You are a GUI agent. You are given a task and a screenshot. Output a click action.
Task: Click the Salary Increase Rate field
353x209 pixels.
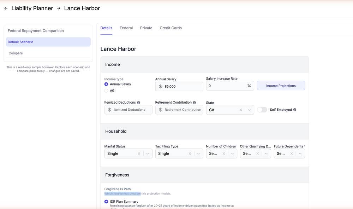pyautogui.click(x=230, y=86)
